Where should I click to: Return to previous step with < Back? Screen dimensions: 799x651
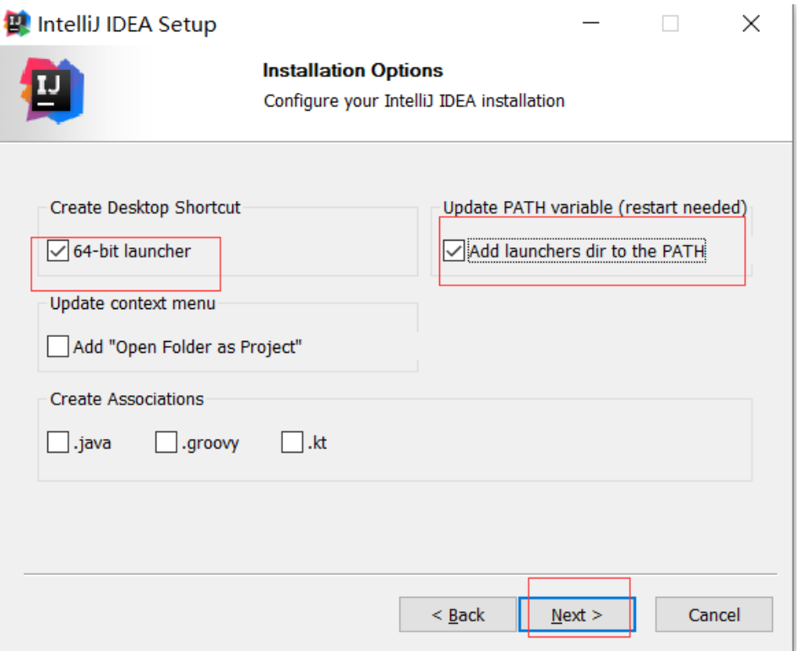(458, 615)
